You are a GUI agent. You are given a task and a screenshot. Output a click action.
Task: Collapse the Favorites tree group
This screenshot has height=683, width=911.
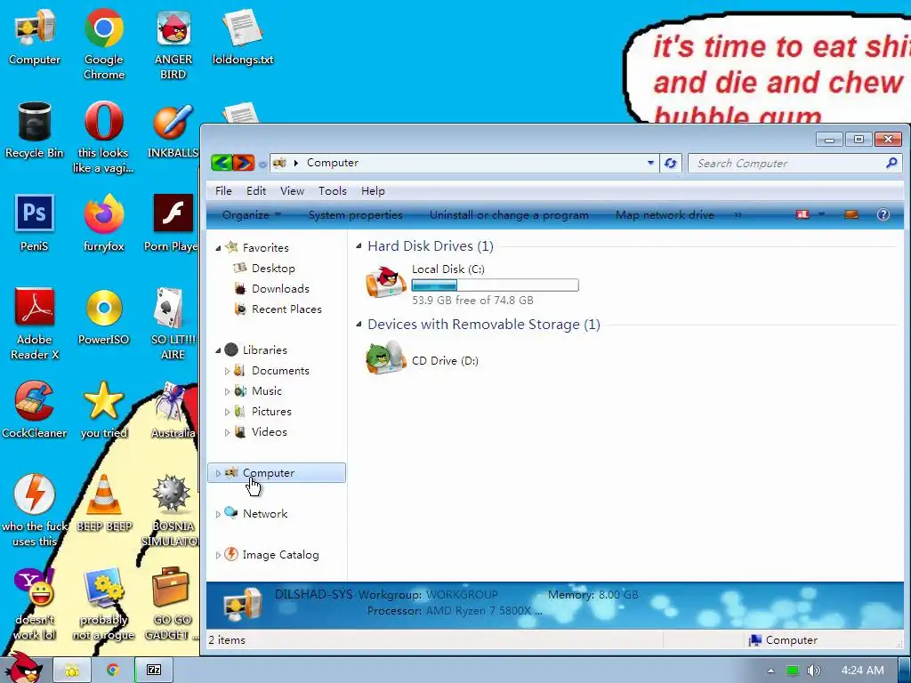[x=219, y=248]
